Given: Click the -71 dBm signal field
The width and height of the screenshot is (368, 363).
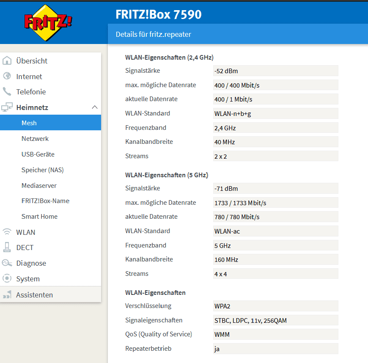Looking at the screenshot, I should [x=275, y=189].
